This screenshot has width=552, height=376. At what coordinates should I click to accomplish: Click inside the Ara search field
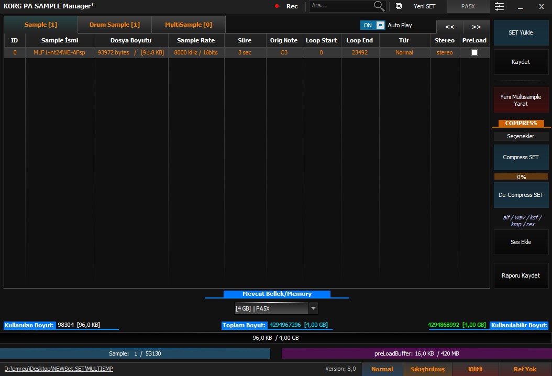point(340,6)
